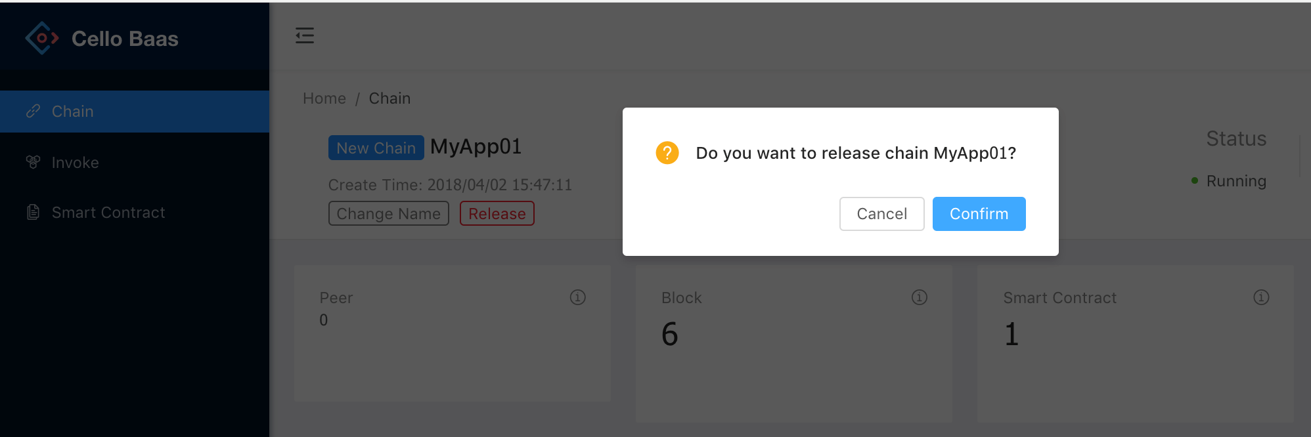Go to Home in the breadcrumb
Screen dimensions: 1311x437
tap(324, 98)
